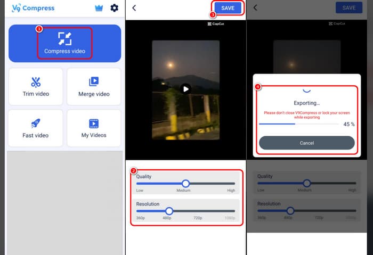Open the Merge video tool
The width and height of the screenshot is (373, 255).
click(x=94, y=87)
